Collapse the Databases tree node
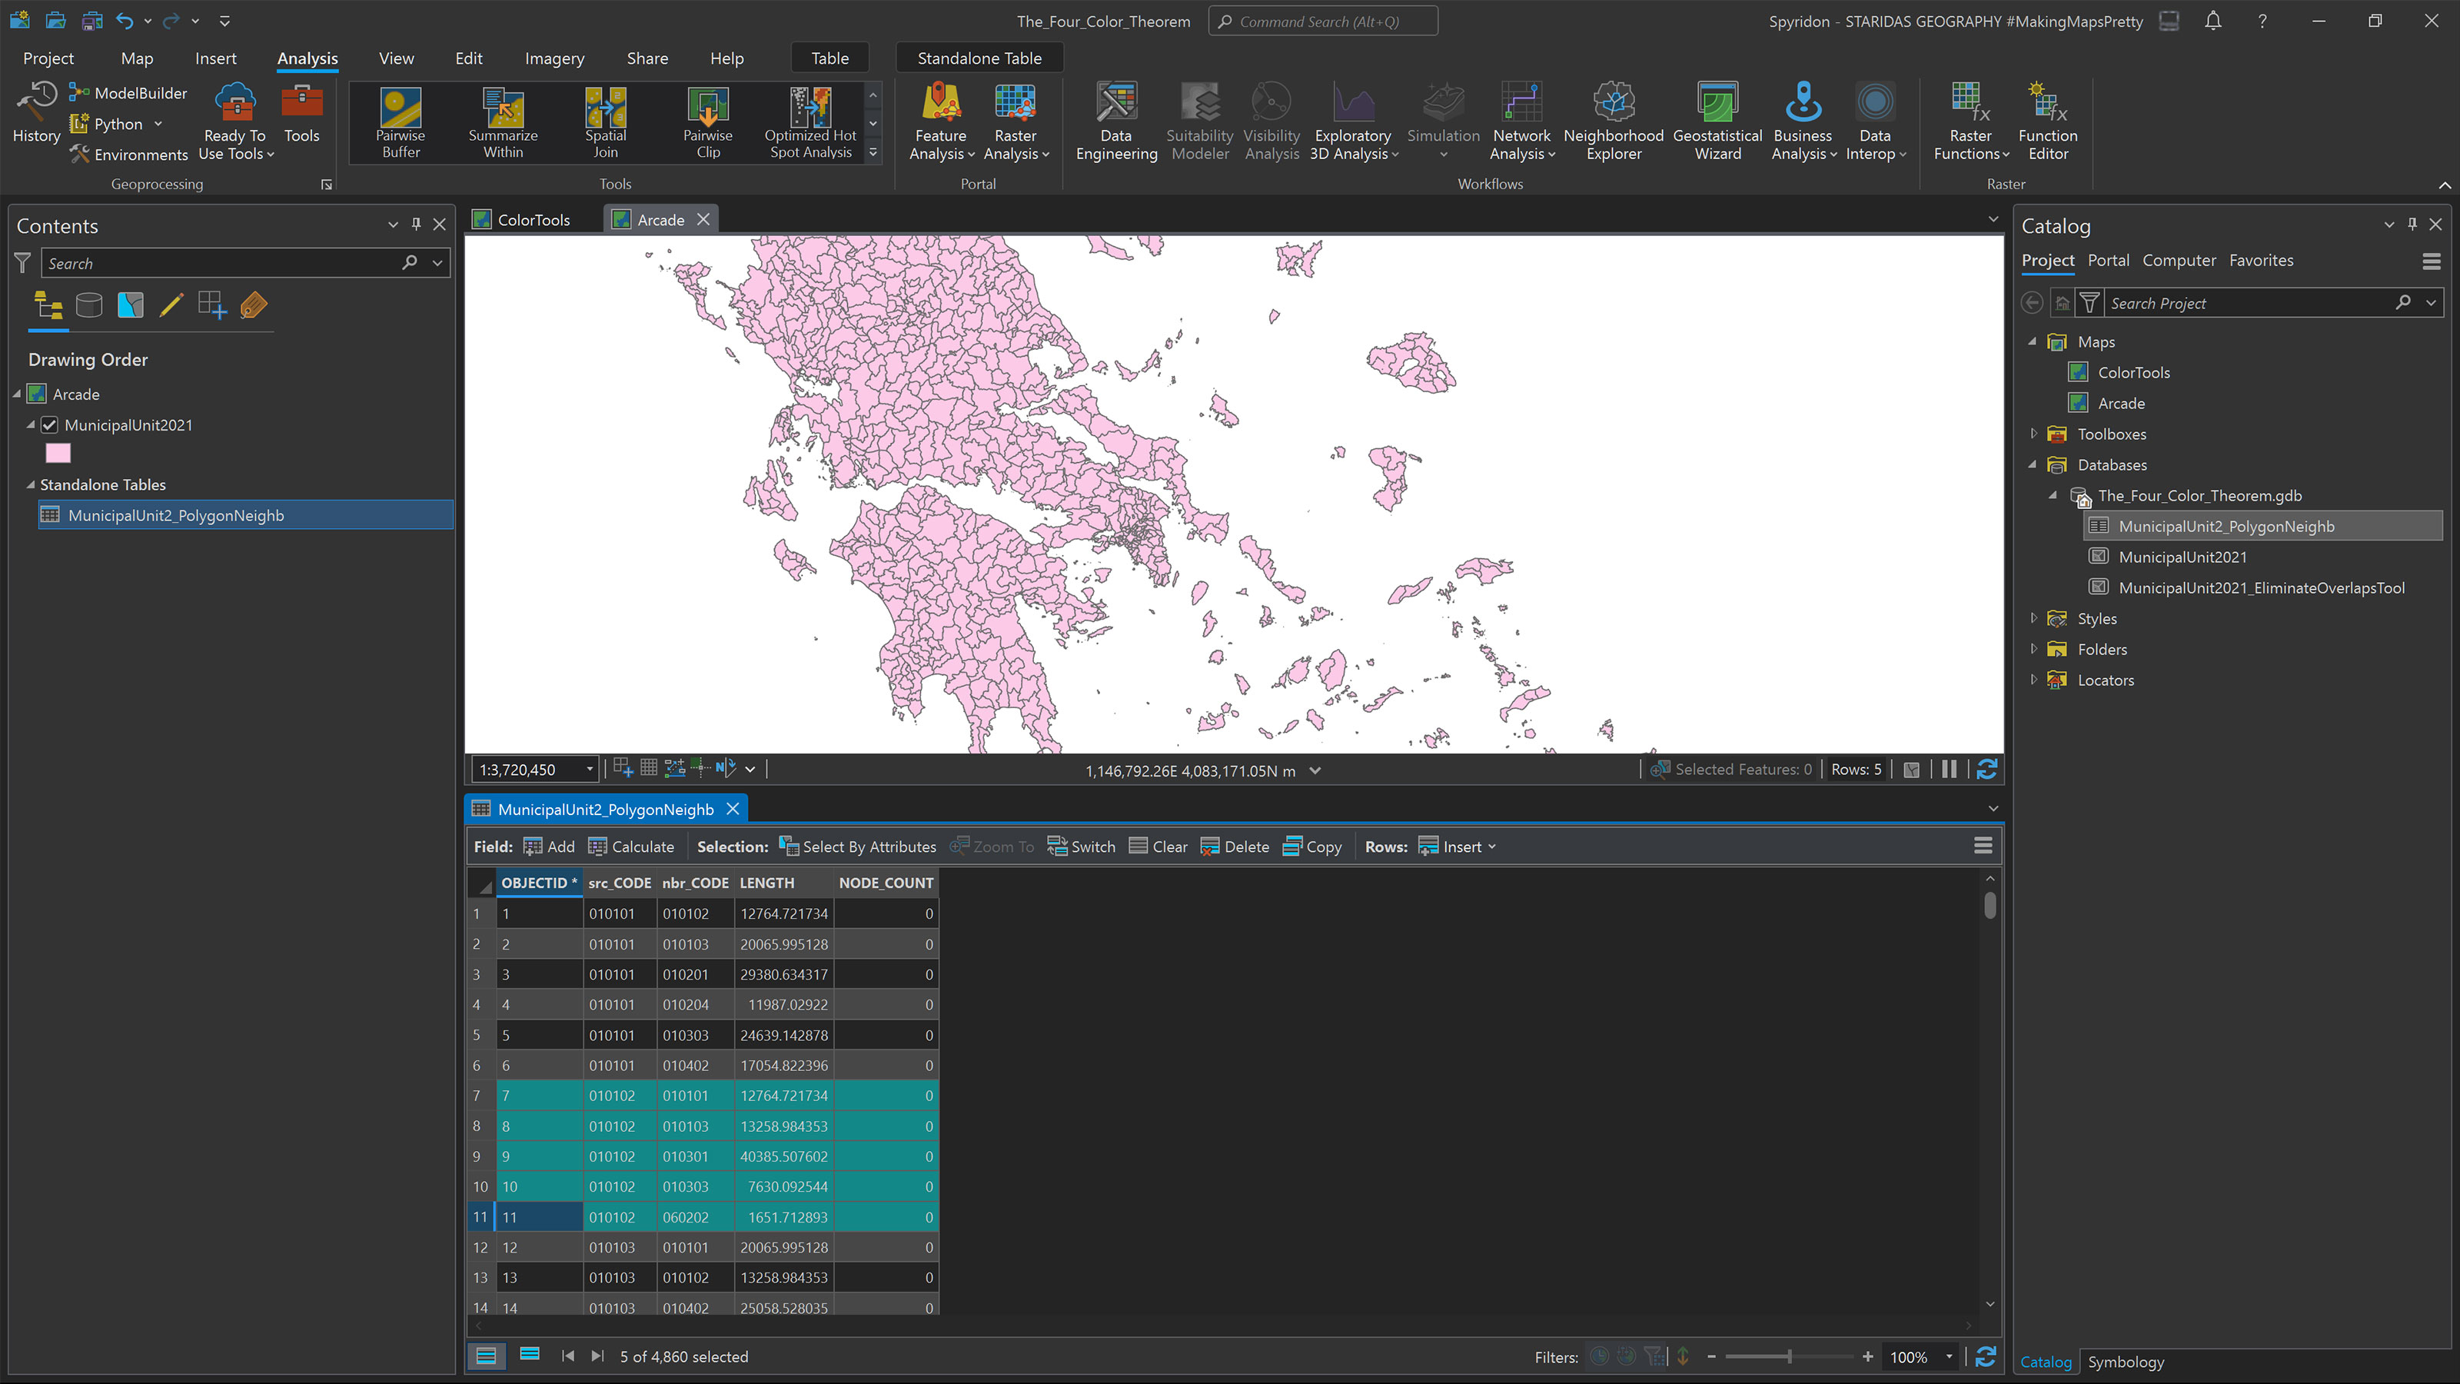Image resolution: width=2460 pixels, height=1384 pixels. 2033,465
